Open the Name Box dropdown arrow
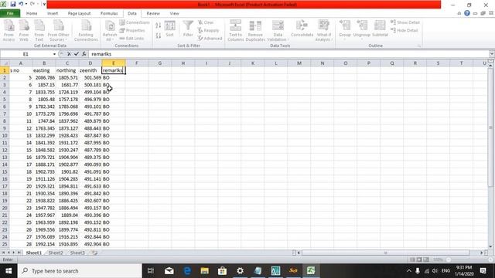The image size is (495, 278). (x=54, y=54)
